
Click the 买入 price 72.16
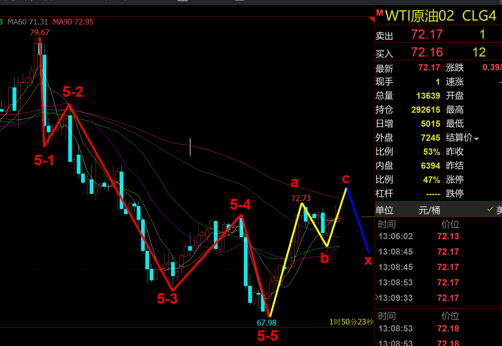427,52
